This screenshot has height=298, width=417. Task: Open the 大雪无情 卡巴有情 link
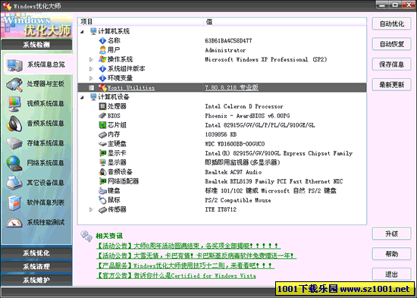click(196, 256)
